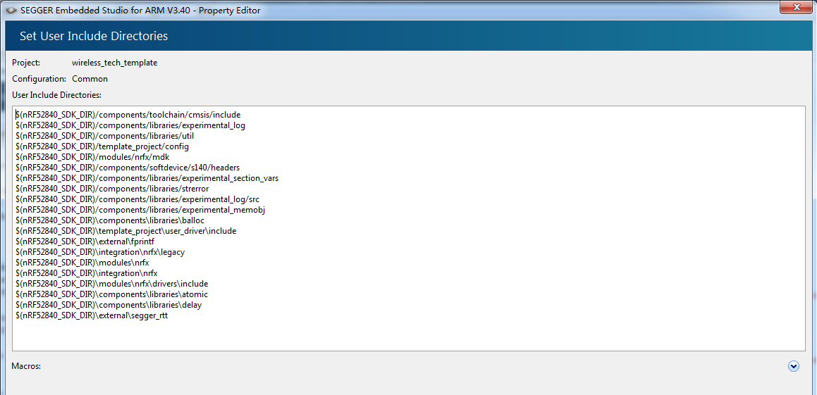Select the toolchain/cmsis/include directory line

[128, 115]
